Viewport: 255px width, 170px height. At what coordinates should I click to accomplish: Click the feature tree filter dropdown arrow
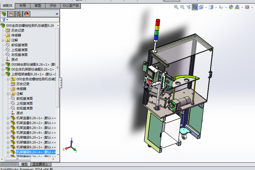pos(7,20)
